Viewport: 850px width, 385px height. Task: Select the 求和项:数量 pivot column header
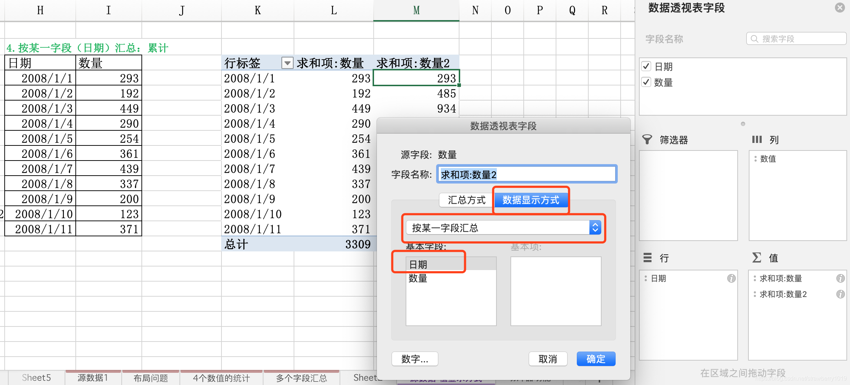(334, 63)
